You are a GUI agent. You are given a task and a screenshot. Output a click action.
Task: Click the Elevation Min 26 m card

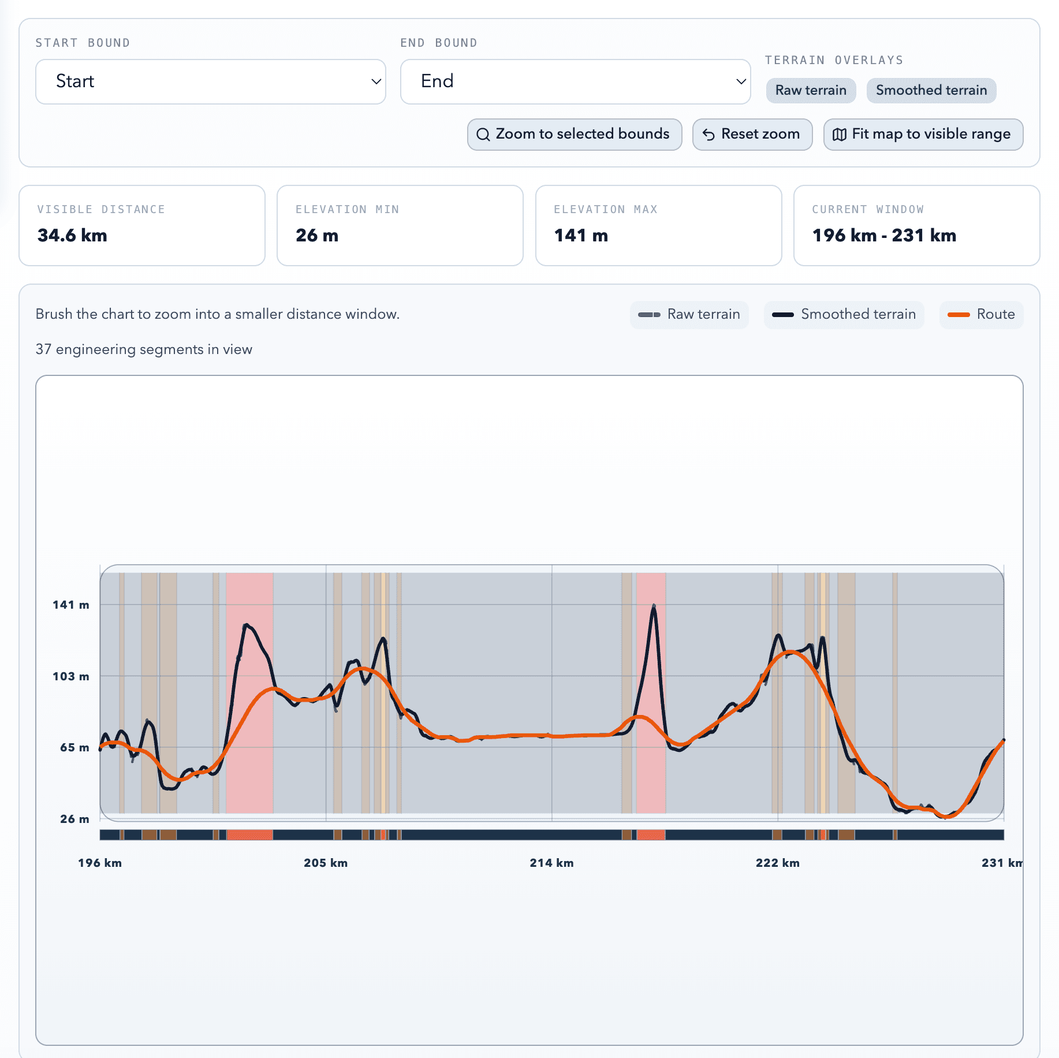[x=400, y=225]
